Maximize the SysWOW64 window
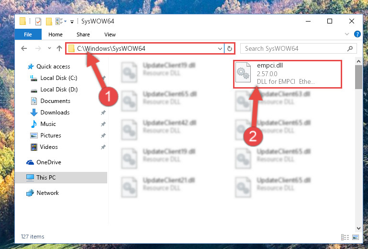Image resolution: width=368 pixels, height=249 pixels. (x=330, y=21)
